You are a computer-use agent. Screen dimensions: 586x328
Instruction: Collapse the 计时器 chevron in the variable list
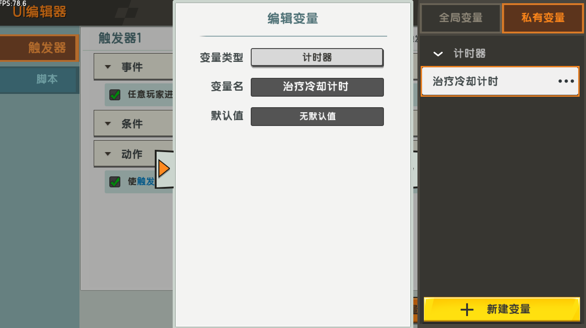point(438,54)
